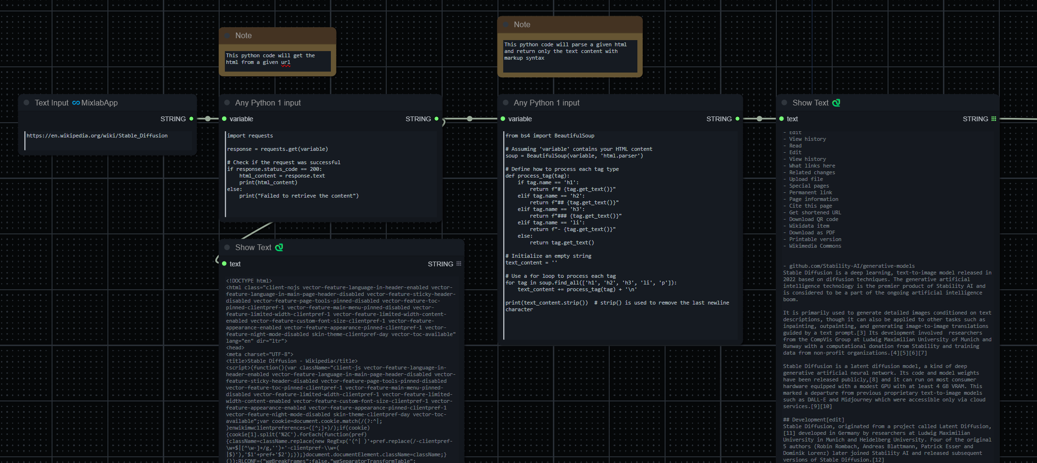Click variable input port of second Python node
This screenshot has width=1037, height=463.
tap(503, 119)
